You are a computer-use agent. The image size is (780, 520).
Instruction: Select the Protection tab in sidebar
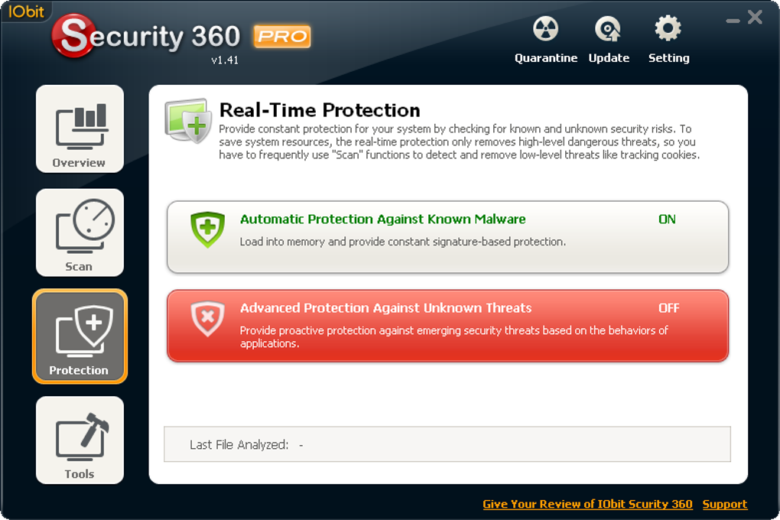point(80,336)
